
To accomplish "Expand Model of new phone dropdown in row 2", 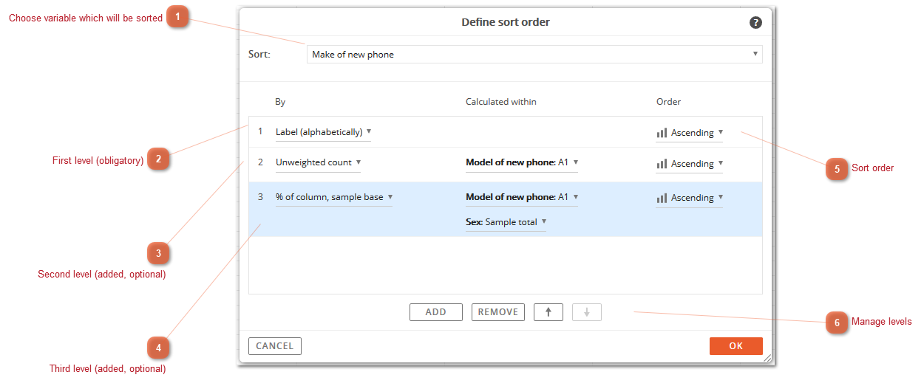I will tap(521, 162).
